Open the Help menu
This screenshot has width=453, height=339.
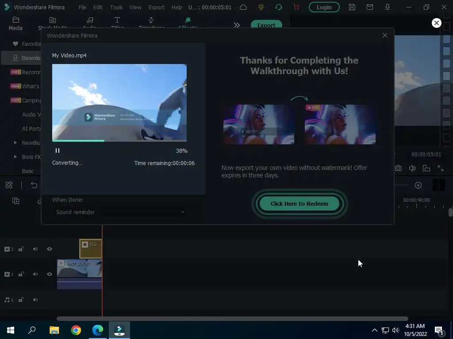177,7
